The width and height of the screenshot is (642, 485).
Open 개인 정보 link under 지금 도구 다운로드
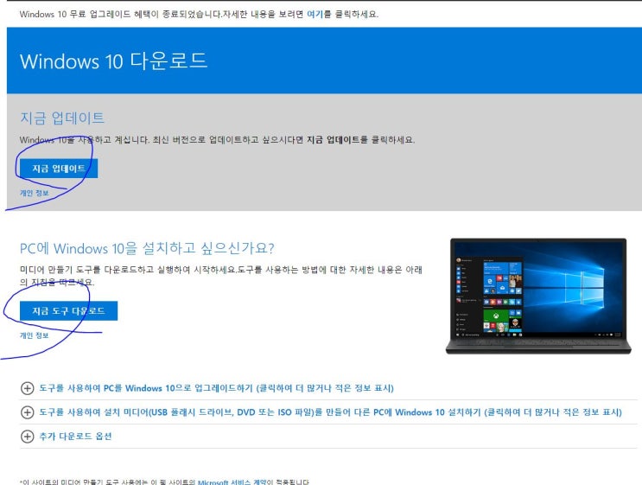click(x=35, y=335)
